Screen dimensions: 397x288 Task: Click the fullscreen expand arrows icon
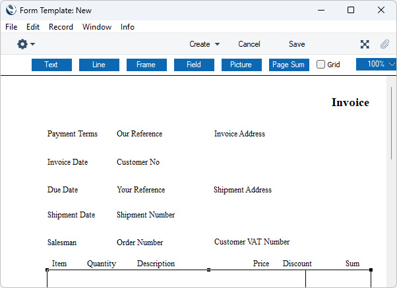pos(365,44)
